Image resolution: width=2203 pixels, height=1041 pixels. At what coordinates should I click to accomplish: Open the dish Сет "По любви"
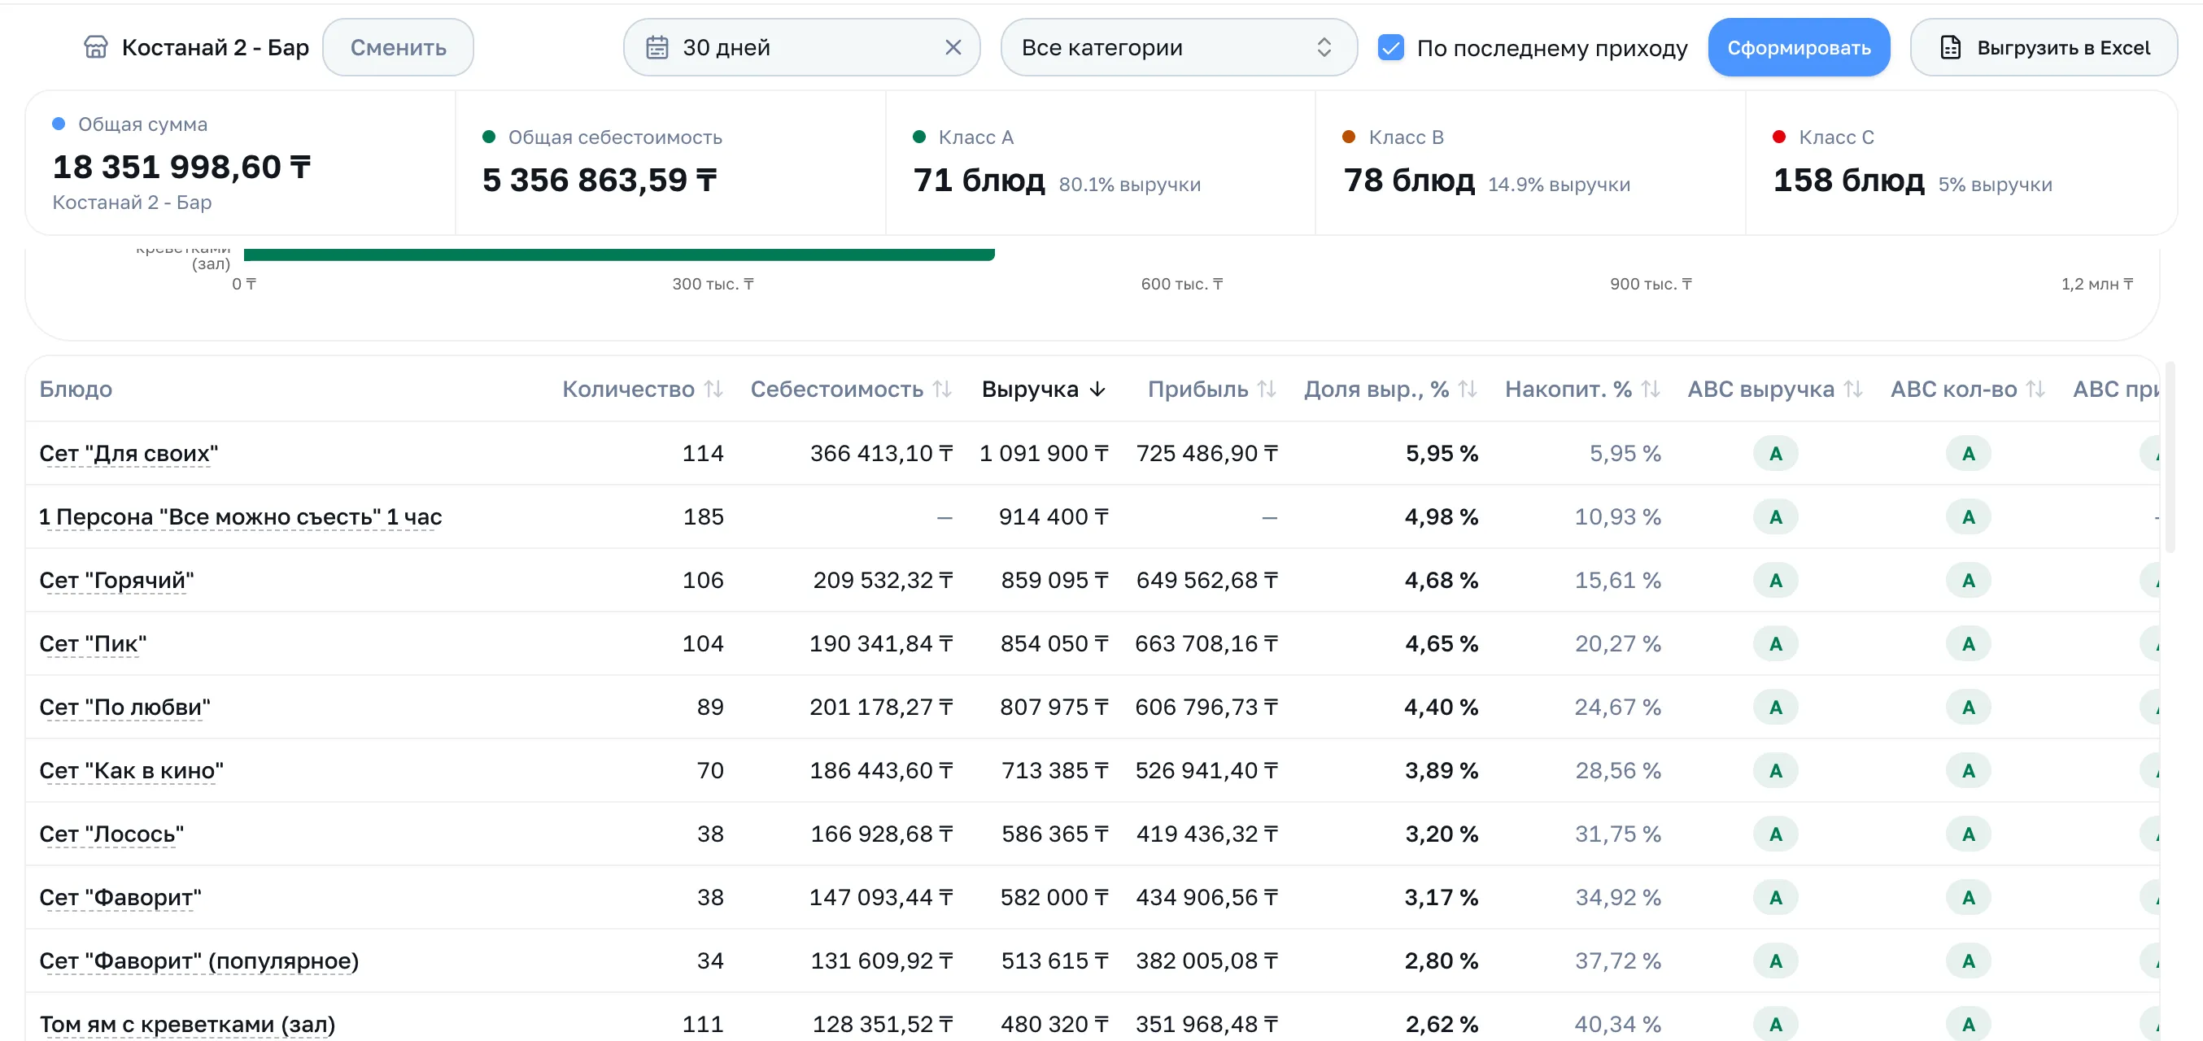(x=124, y=707)
